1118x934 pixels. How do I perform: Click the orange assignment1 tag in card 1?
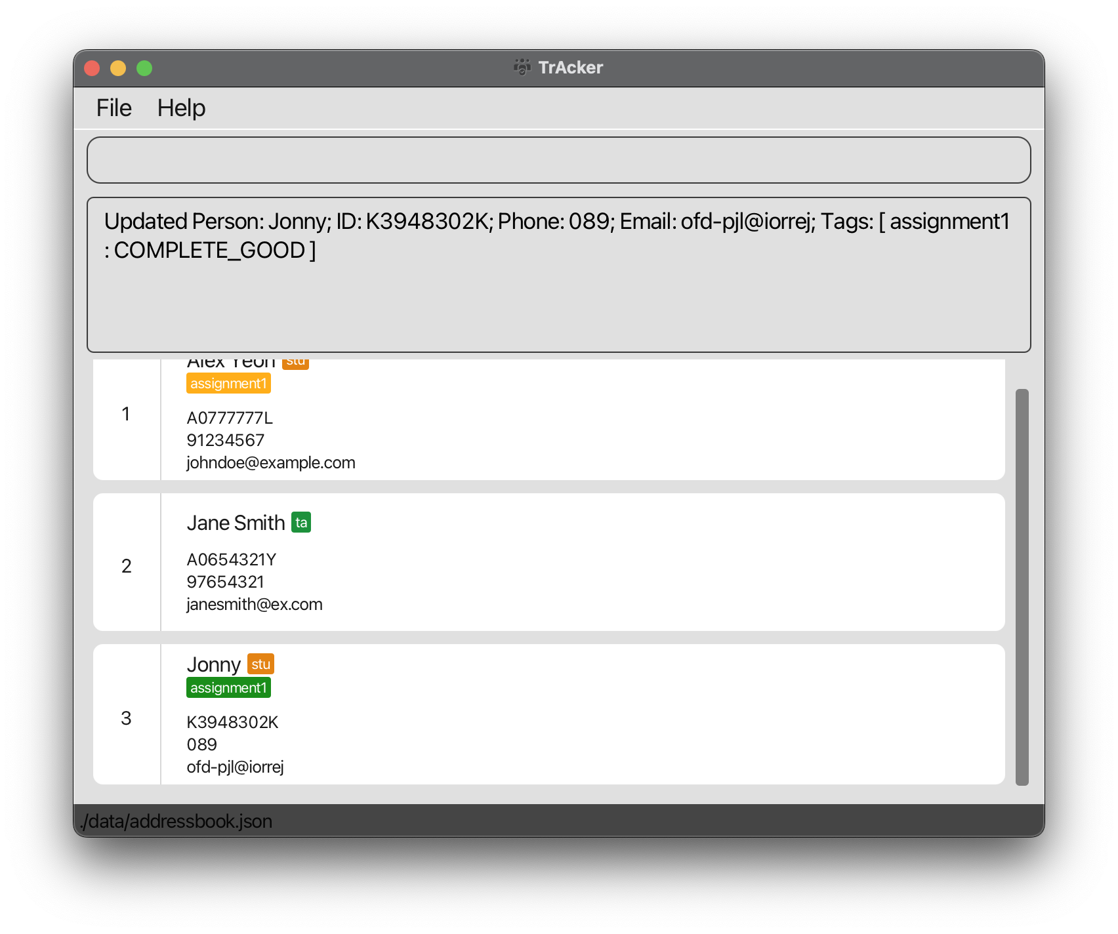pyautogui.click(x=228, y=384)
